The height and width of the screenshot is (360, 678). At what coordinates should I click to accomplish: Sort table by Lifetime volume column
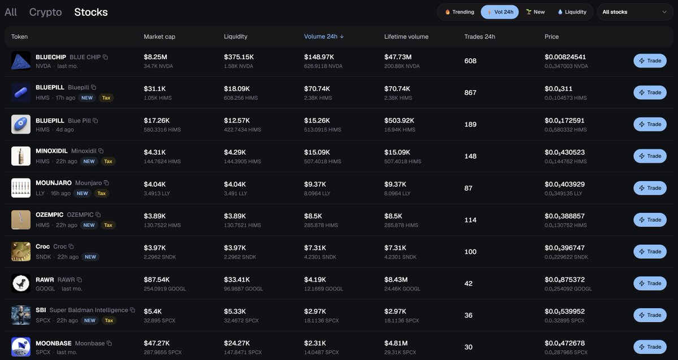(406, 37)
